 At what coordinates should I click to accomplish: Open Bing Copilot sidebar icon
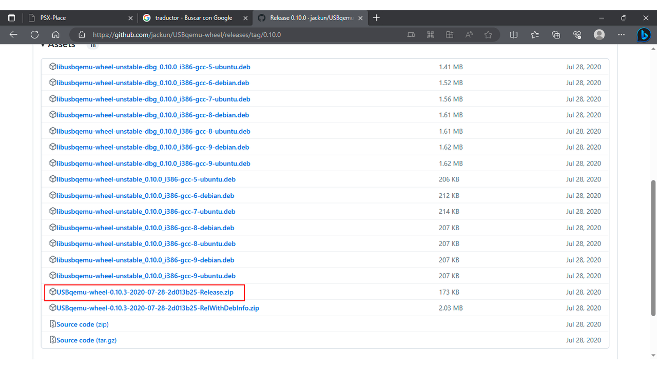(x=644, y=35)
